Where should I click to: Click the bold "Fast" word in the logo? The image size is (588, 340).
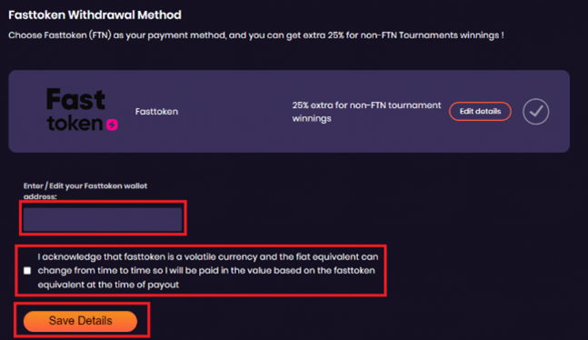(x=75, y=99)
